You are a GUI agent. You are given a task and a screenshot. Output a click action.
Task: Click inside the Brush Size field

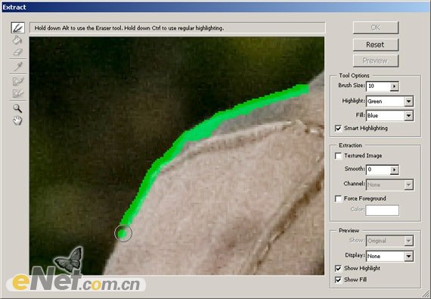click(x=379, y=86)
